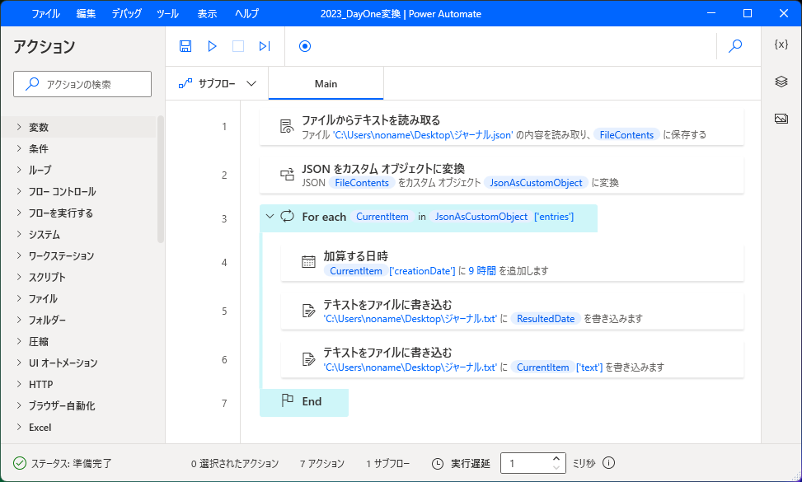Open the ツール menu
Image resolution: width=802 pixels, height=482 pixels.
point(168,14)
